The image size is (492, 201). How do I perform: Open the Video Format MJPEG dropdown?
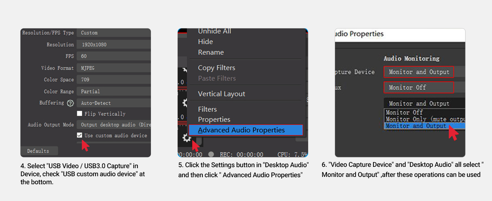114,68
